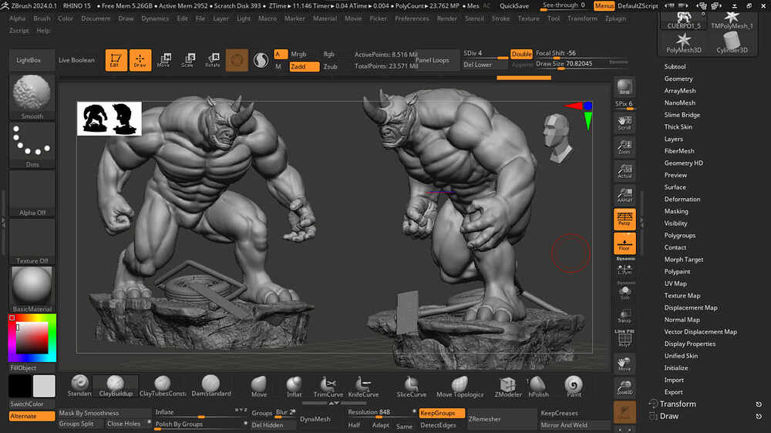The image size is (771, 433).
Task: Expand the Polygroups section
Action: tap(679, 236)
